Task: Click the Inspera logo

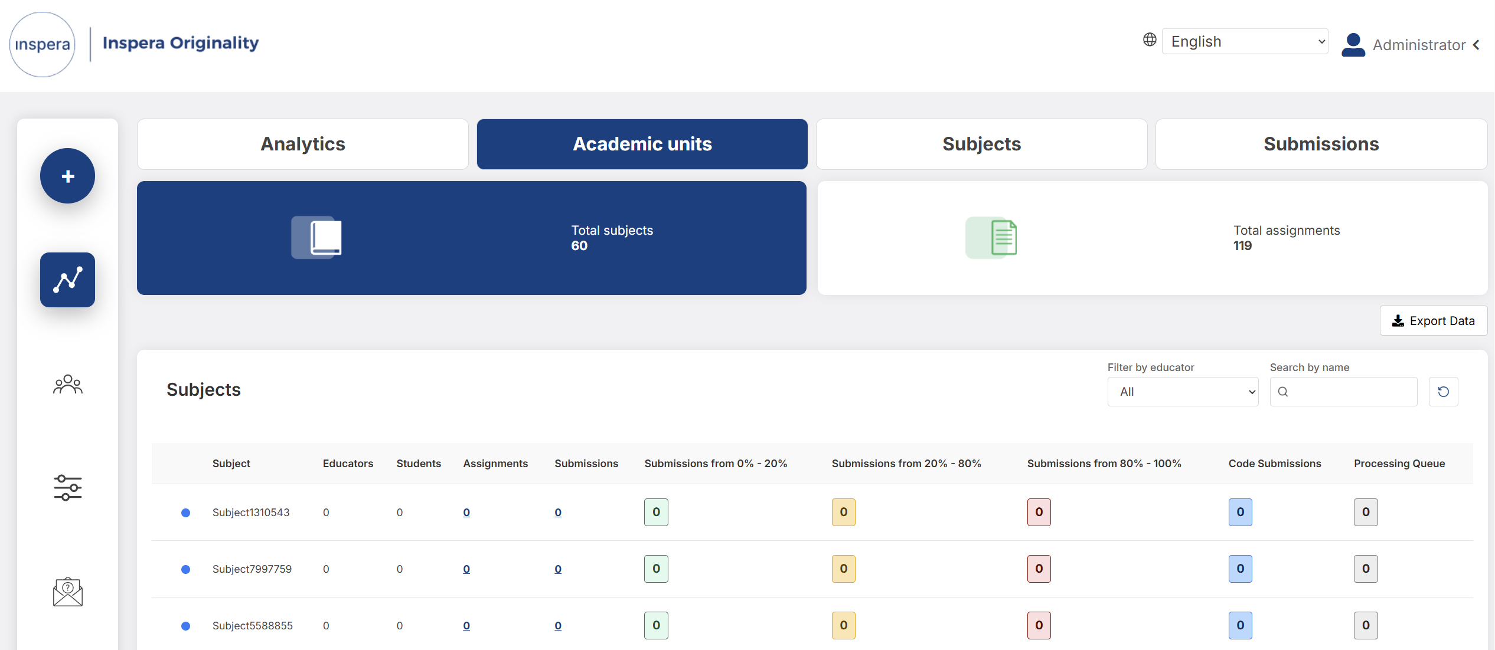Action: click(x=43, y=44)
